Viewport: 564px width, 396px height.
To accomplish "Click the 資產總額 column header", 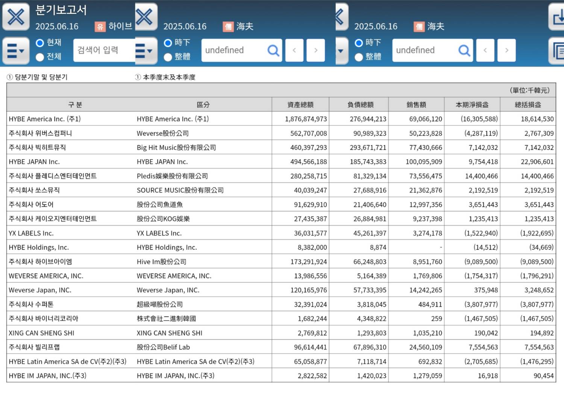I will pos(300,105).
